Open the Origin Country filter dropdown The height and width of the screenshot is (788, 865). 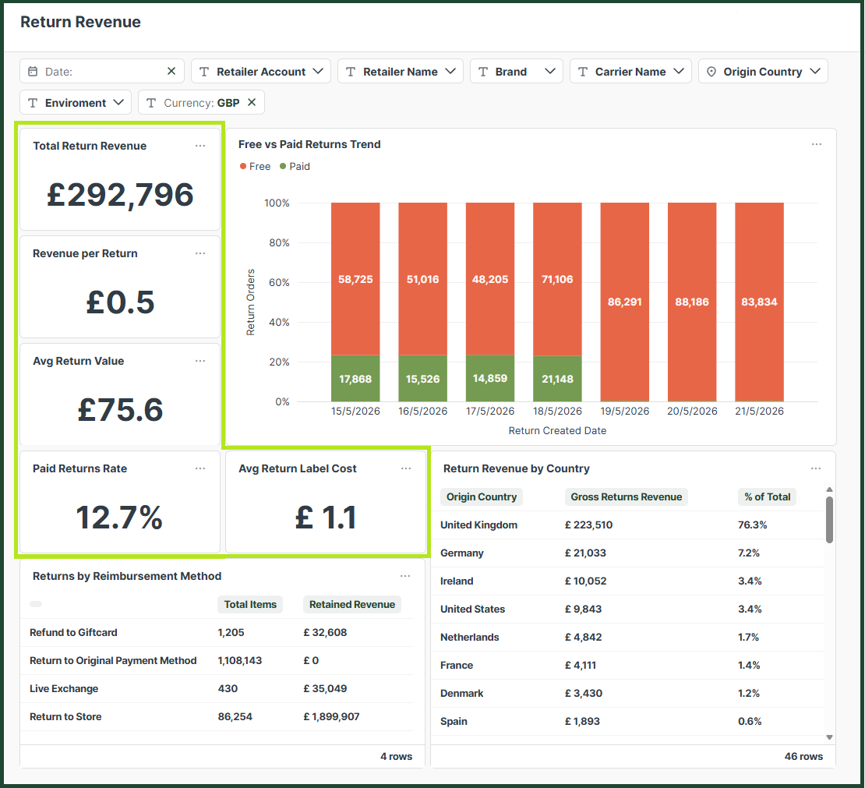coord(763,71)
